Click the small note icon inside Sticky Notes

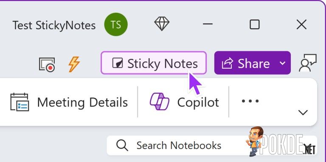pos(118,63)
